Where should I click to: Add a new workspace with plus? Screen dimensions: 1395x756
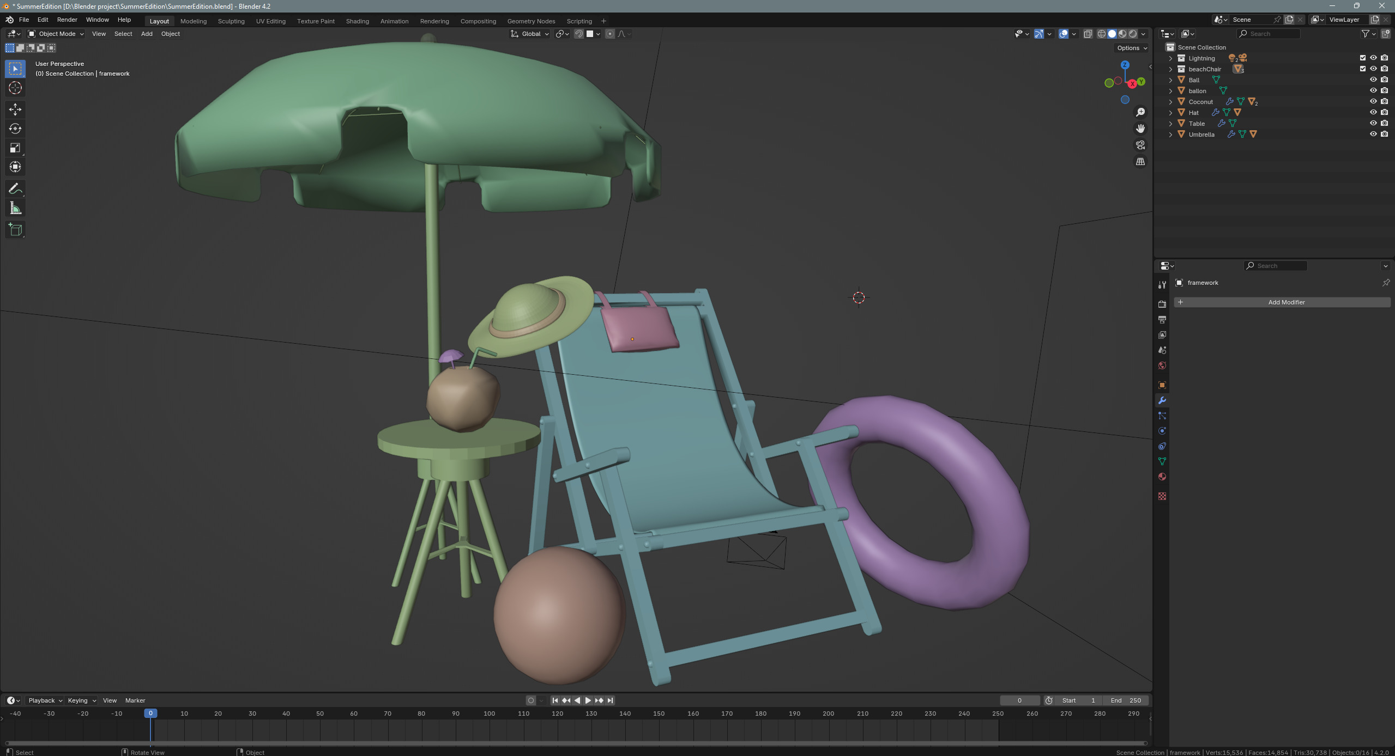coord(603,21)
